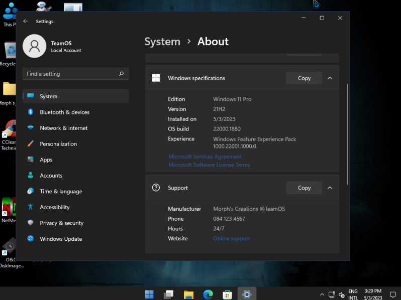This screenshot has width=401, height=300.
Task: Select System in the sidebar
Action: [x=75, y=96]
